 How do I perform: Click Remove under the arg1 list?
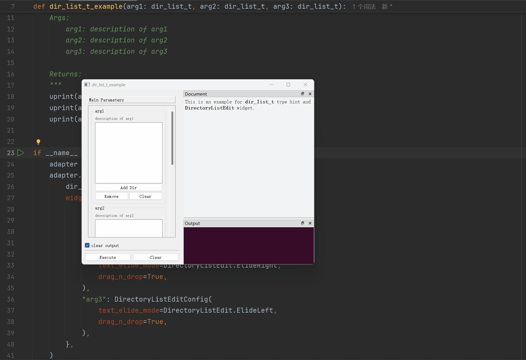[x=112, y=196]
